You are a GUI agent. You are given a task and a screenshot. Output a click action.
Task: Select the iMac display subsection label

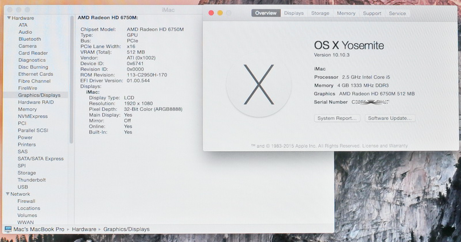point(93,92)
